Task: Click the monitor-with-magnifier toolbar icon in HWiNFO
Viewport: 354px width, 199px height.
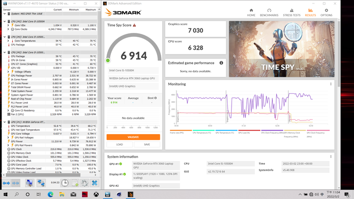Action: click(x=29, y=183)
